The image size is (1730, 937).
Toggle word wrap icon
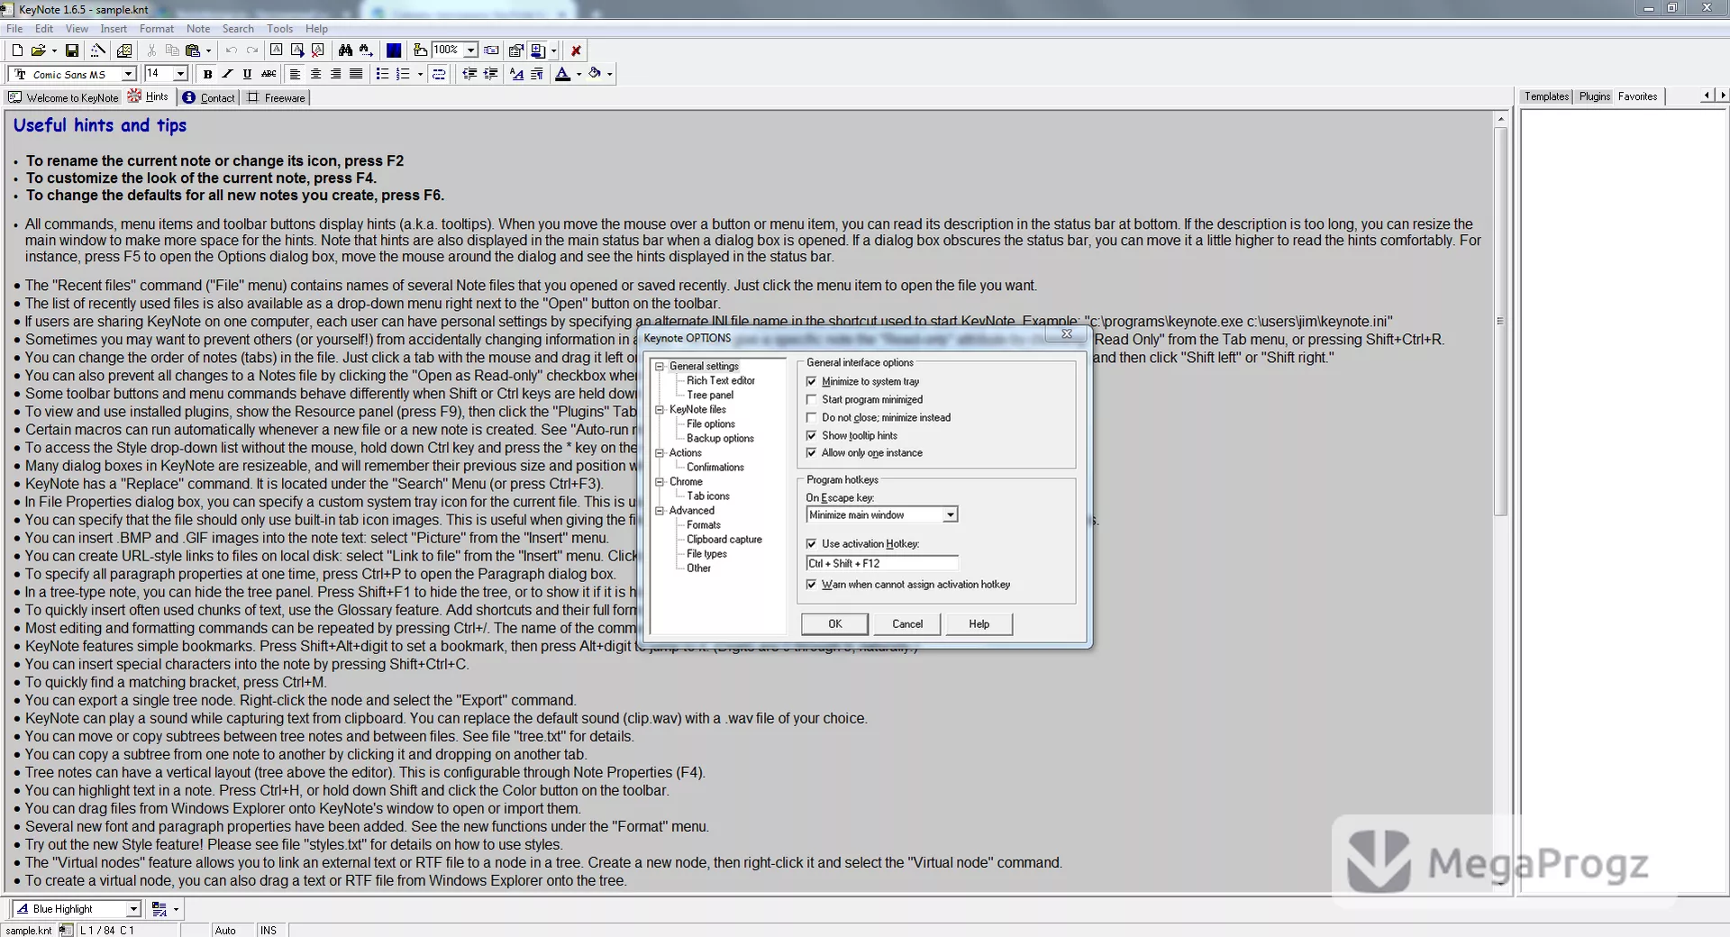(439, 74)
